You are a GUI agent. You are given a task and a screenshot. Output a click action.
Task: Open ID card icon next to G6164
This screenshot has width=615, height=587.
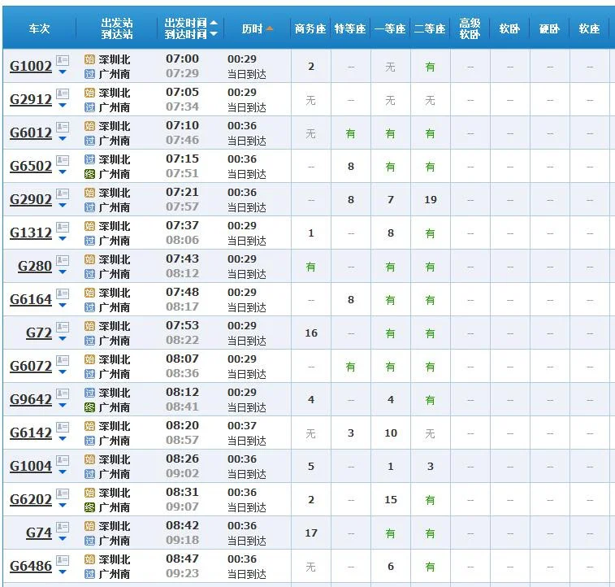pos(63,293)
